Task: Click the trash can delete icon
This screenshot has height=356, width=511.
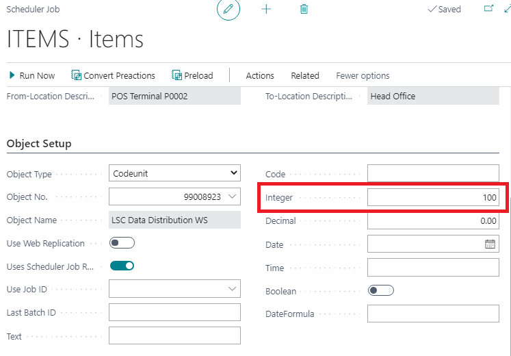Action: tap(304, 10)
